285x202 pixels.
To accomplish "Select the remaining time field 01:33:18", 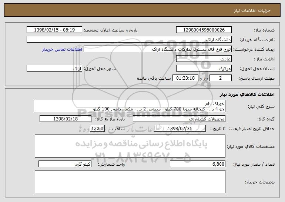I will (185, 78).
